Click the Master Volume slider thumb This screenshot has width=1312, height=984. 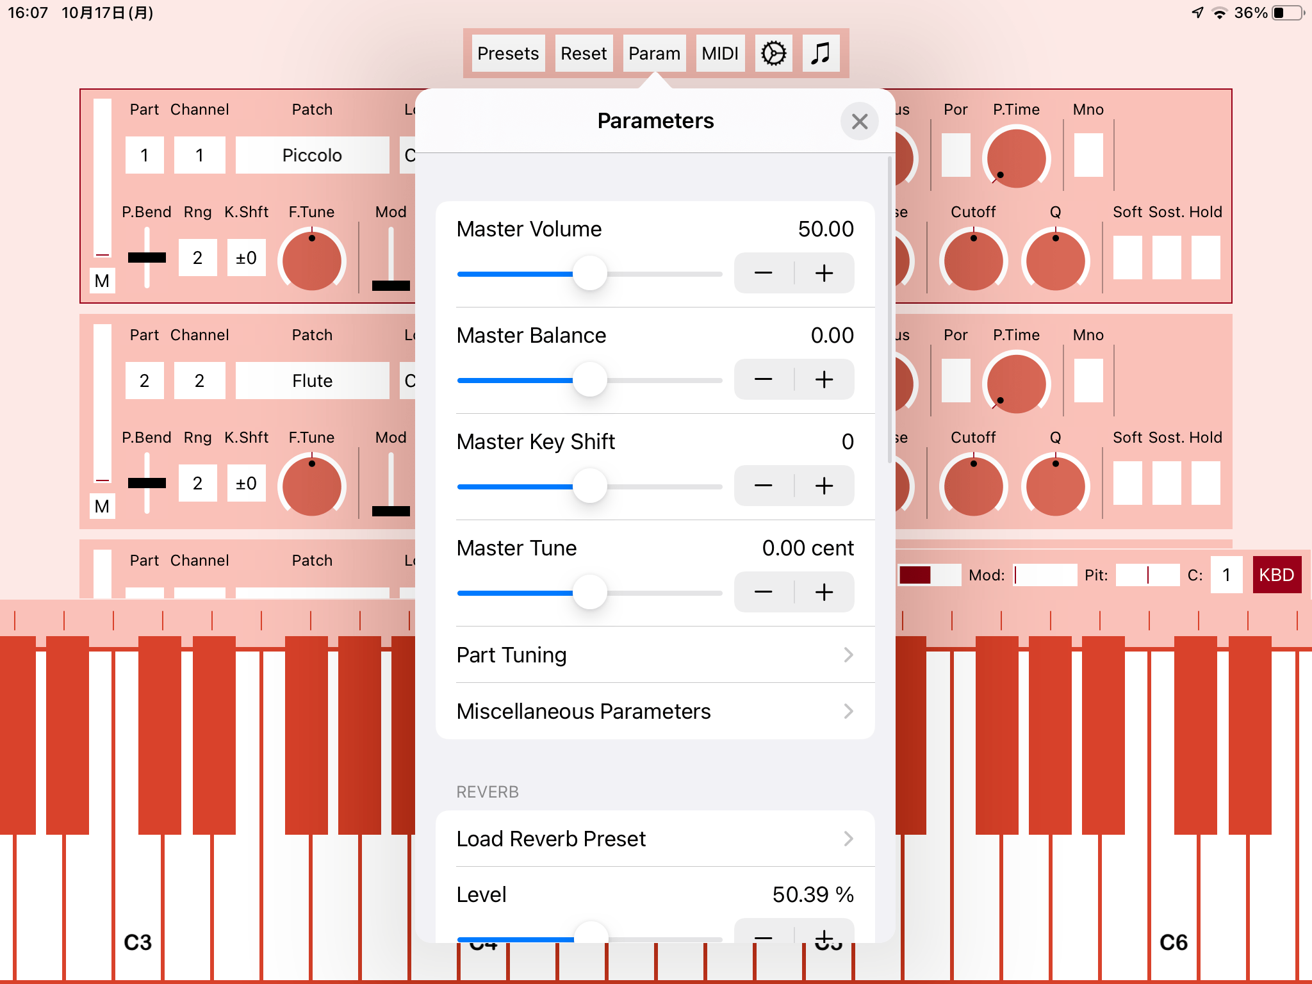589,273
